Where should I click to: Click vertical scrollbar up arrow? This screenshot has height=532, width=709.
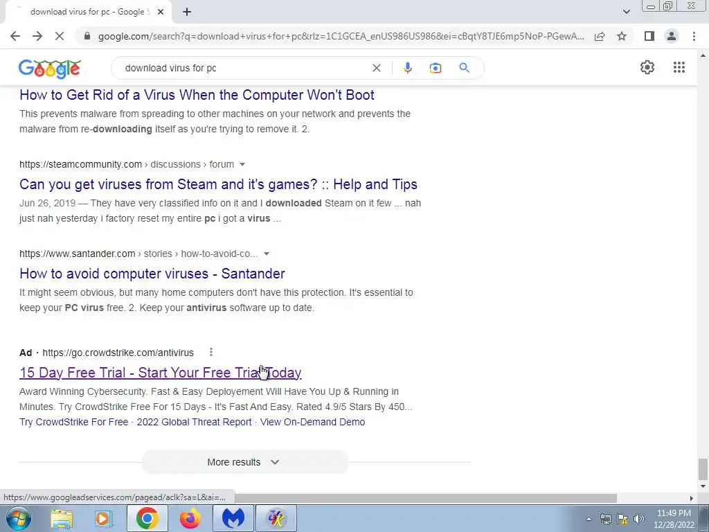[703, 55]
